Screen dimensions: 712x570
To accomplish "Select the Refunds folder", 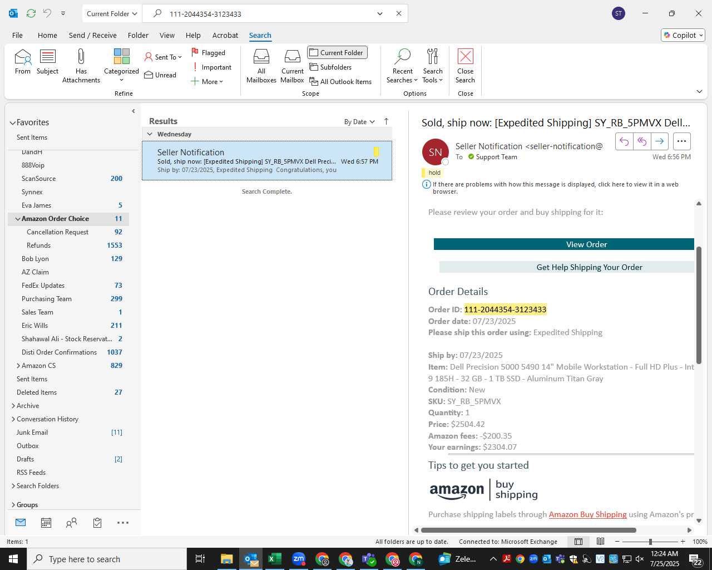I will pos(68,245).
